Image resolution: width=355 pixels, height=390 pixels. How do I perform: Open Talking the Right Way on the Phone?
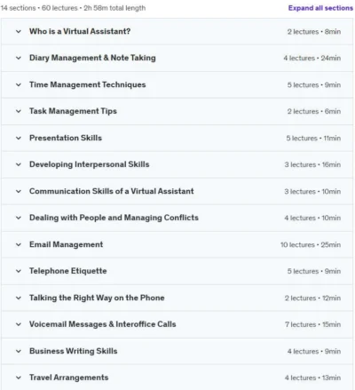click(97, 298)
